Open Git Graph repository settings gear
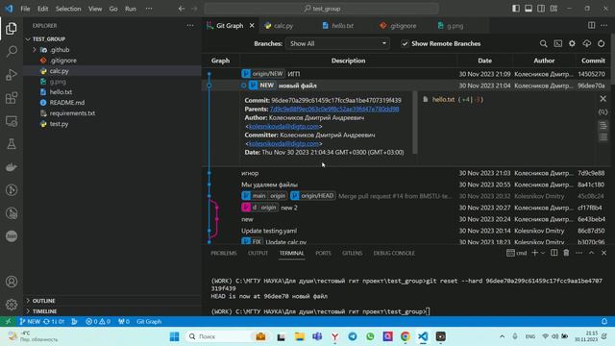The image size is (615, 346). 573,43
